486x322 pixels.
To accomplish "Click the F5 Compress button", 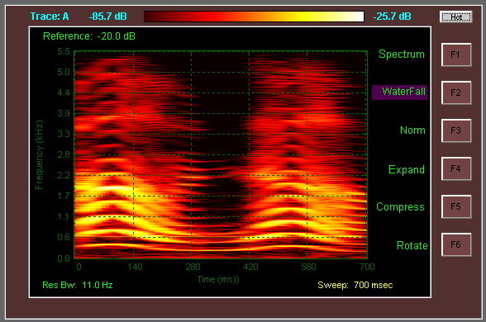I will click(456, 206).
